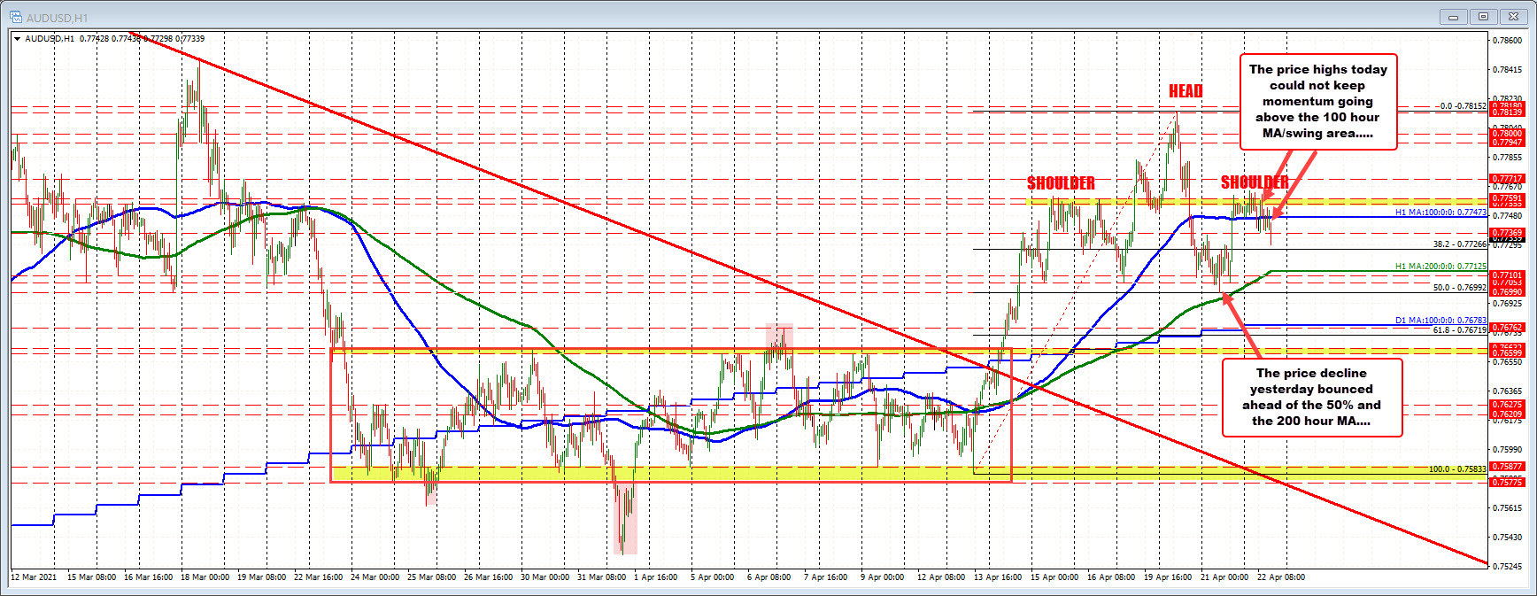Image resolution: width=1537 pixels, height=596 pixels.
Task: Click the 9 Apr 00:00 date label
Action: (x=882, y=577)
